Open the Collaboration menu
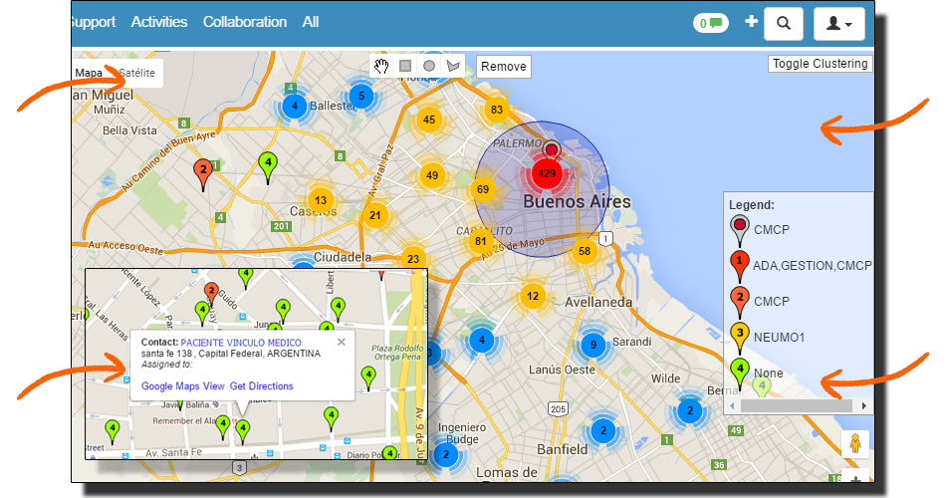946x498 pixels. coord(244,22)
